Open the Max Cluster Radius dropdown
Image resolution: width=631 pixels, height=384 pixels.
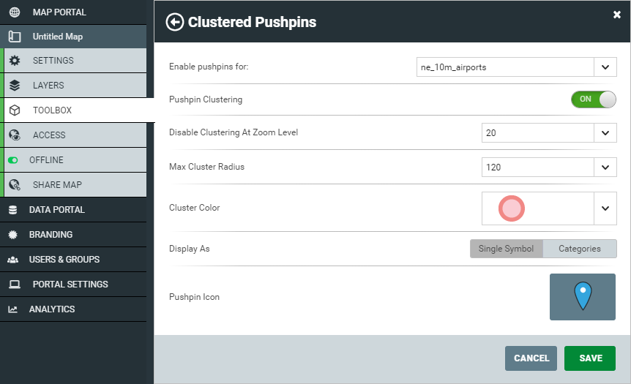pos(549,167)
